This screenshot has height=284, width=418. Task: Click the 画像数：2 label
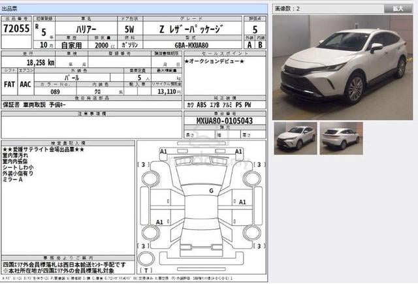pos(287,8)
